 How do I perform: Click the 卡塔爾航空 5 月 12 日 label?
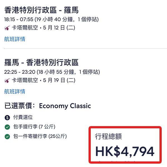(x=43, y=28)
